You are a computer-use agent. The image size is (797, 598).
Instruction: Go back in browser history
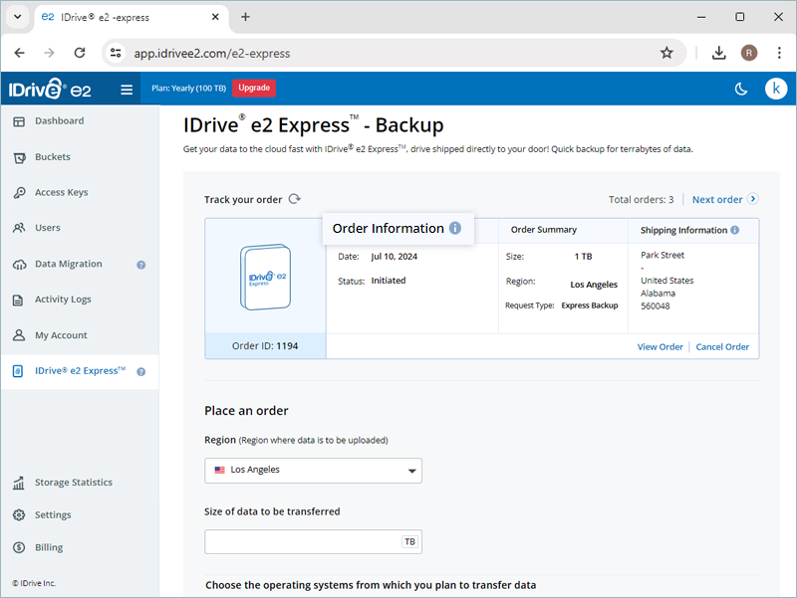(19, 53)
